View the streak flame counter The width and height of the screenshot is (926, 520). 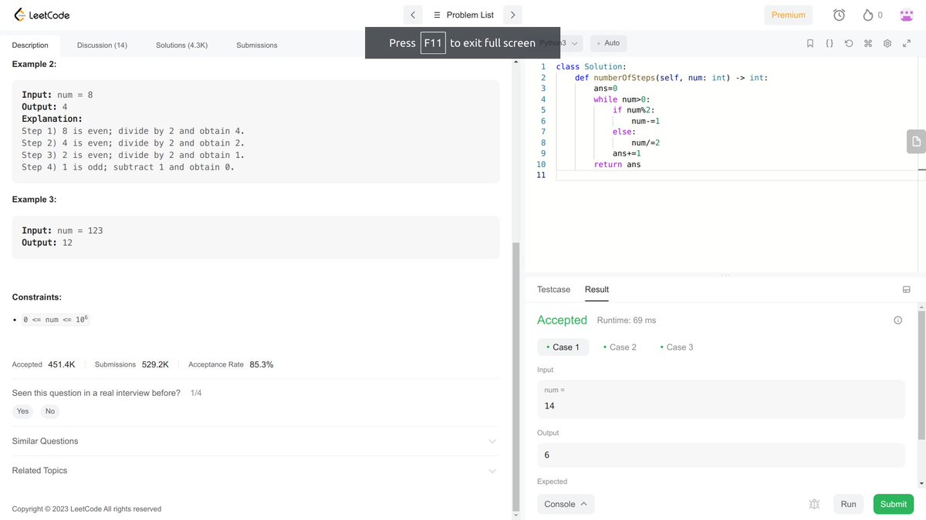pyautogui.click(x=872, y=15)
